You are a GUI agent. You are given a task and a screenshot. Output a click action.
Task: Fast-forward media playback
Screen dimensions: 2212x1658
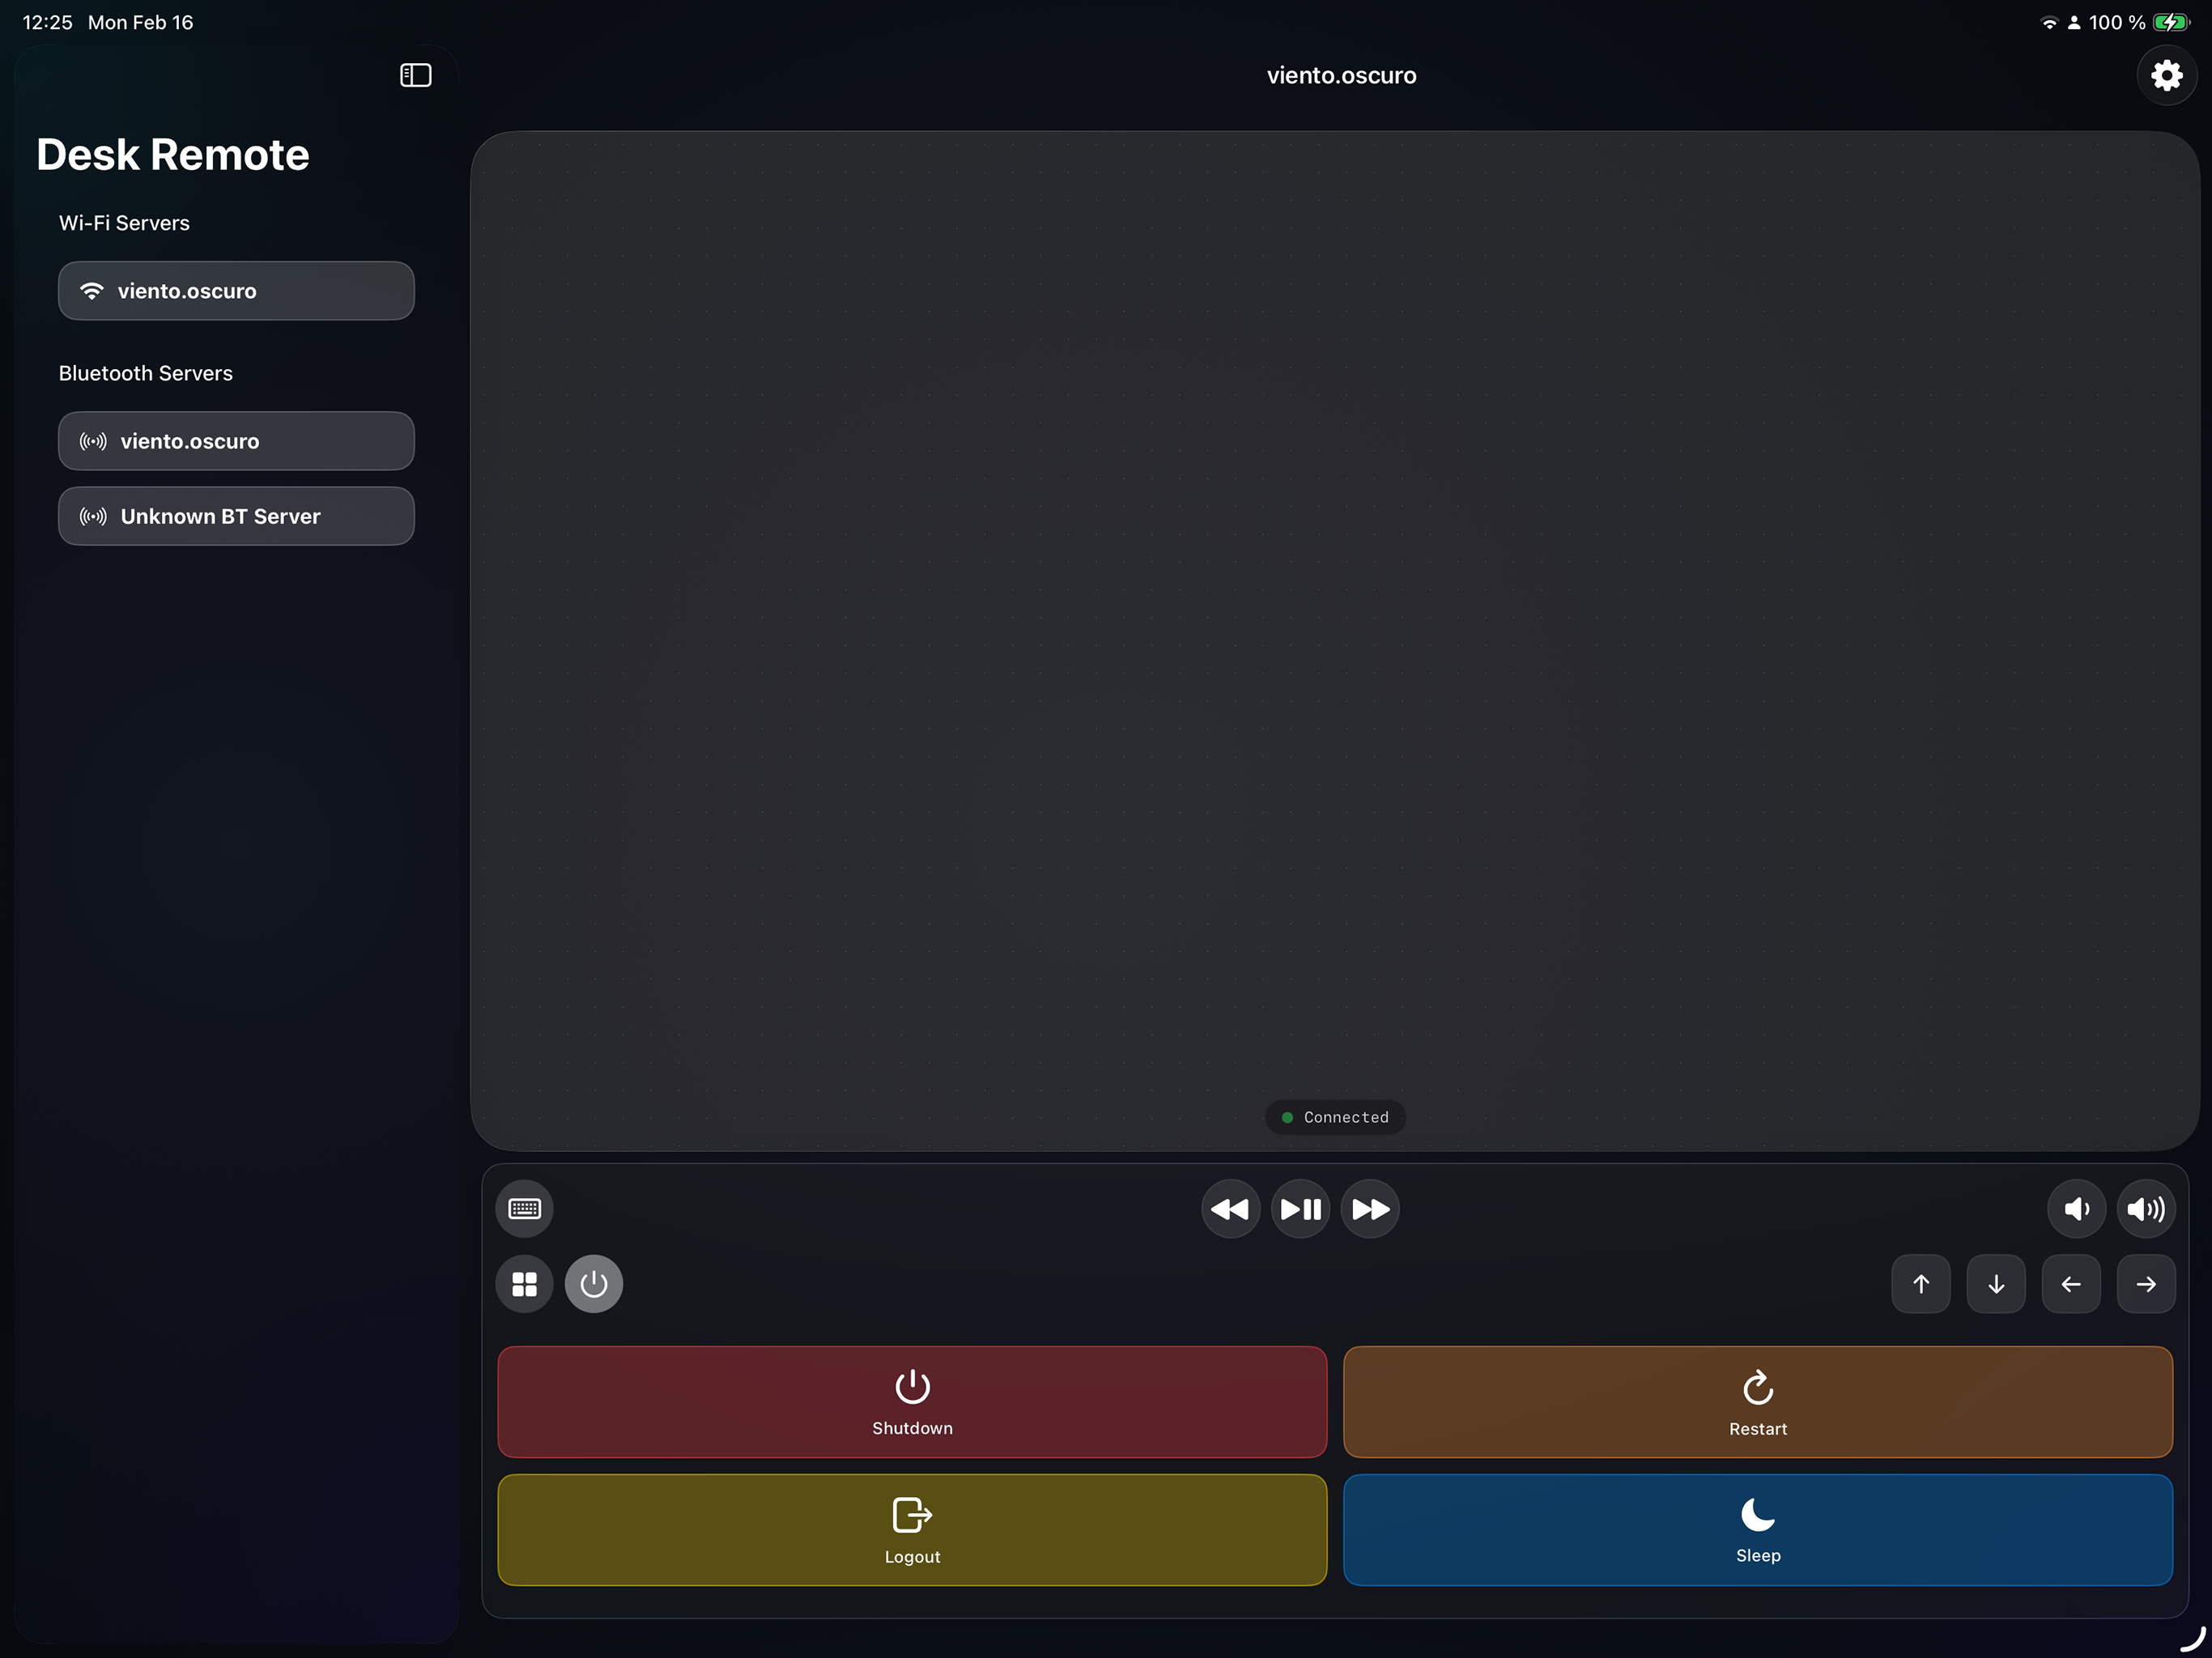[1370, 1209]
